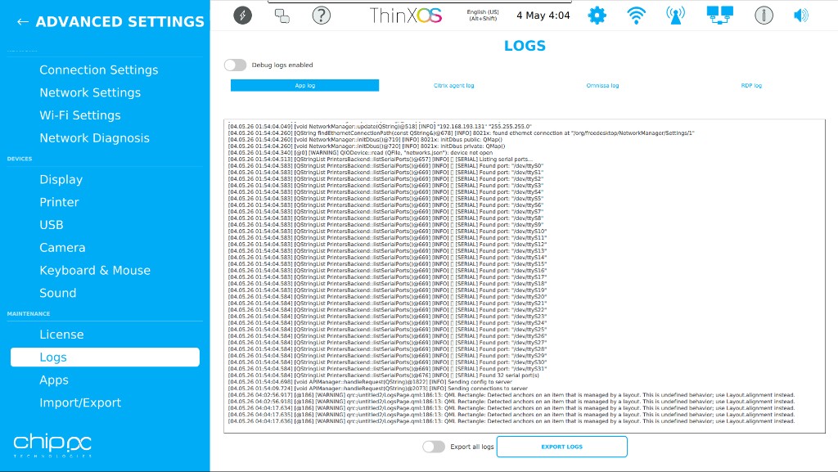The width and height of the screenshot is (838, 472).
Task: Switch to the Omnissa log tab
Action: (602, 85)
